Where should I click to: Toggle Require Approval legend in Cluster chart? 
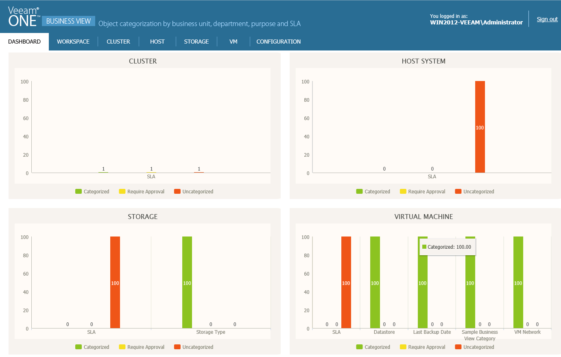click(x=142, y=192)
